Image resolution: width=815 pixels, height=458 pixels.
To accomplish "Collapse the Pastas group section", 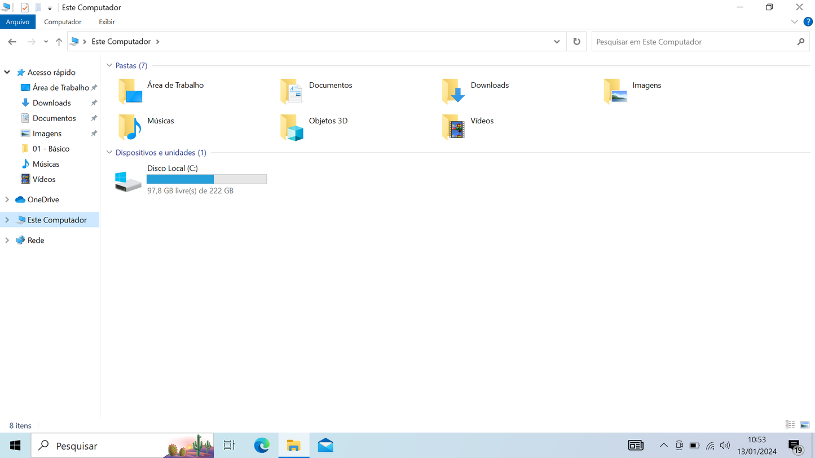I will click(x=109, y=66).
